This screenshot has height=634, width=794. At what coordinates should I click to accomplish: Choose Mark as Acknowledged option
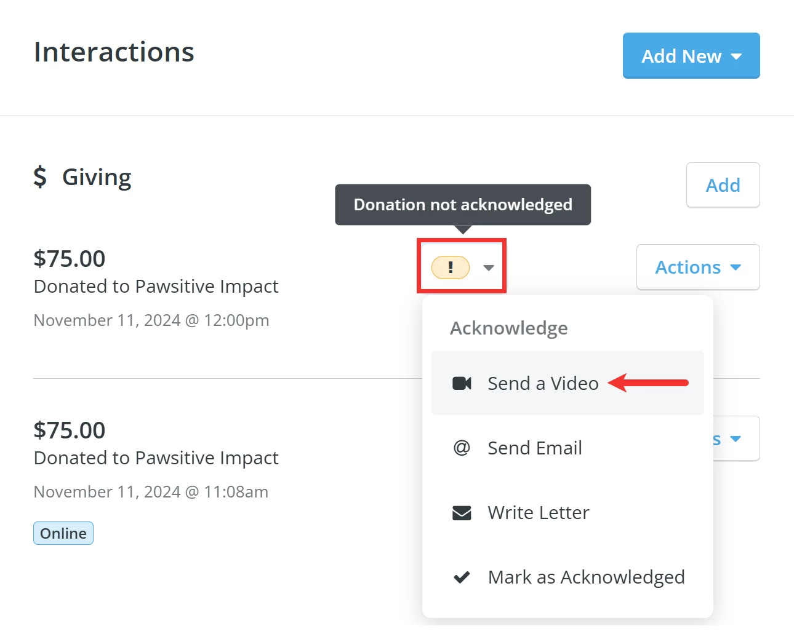(586, 577)
